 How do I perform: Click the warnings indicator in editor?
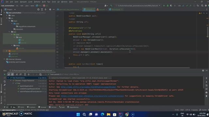pyautogui.click(x=201, y=13)
